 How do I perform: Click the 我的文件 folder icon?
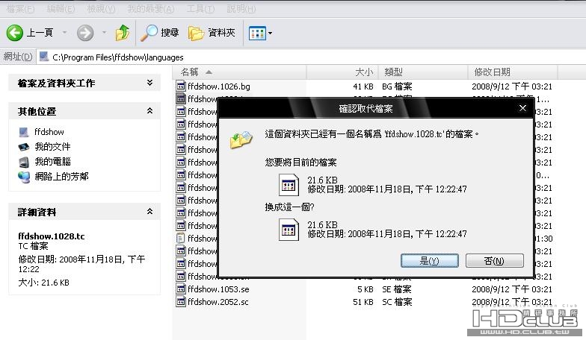[x=24, y=147]
